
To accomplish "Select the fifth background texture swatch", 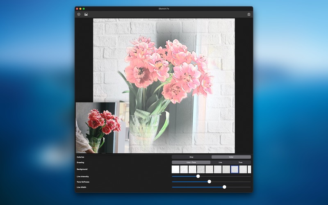I will pos(210,169).
